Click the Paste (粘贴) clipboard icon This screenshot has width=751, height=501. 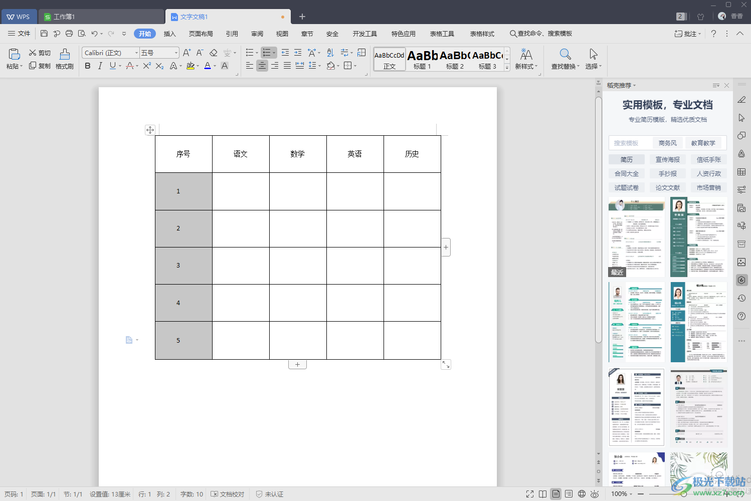pos(14,54)
